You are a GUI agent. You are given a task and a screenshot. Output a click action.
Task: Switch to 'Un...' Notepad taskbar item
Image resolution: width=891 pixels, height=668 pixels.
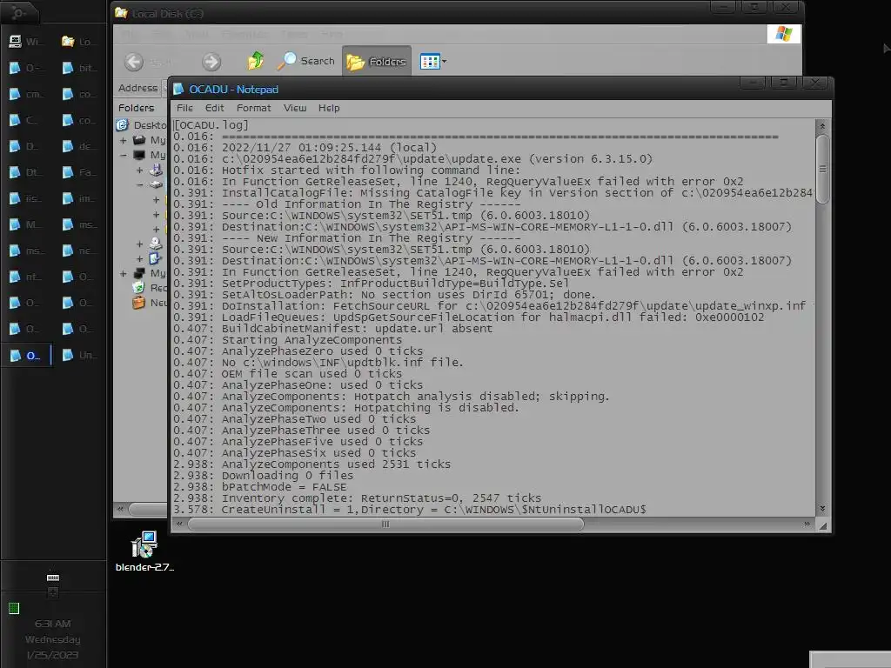pos(79,355)
